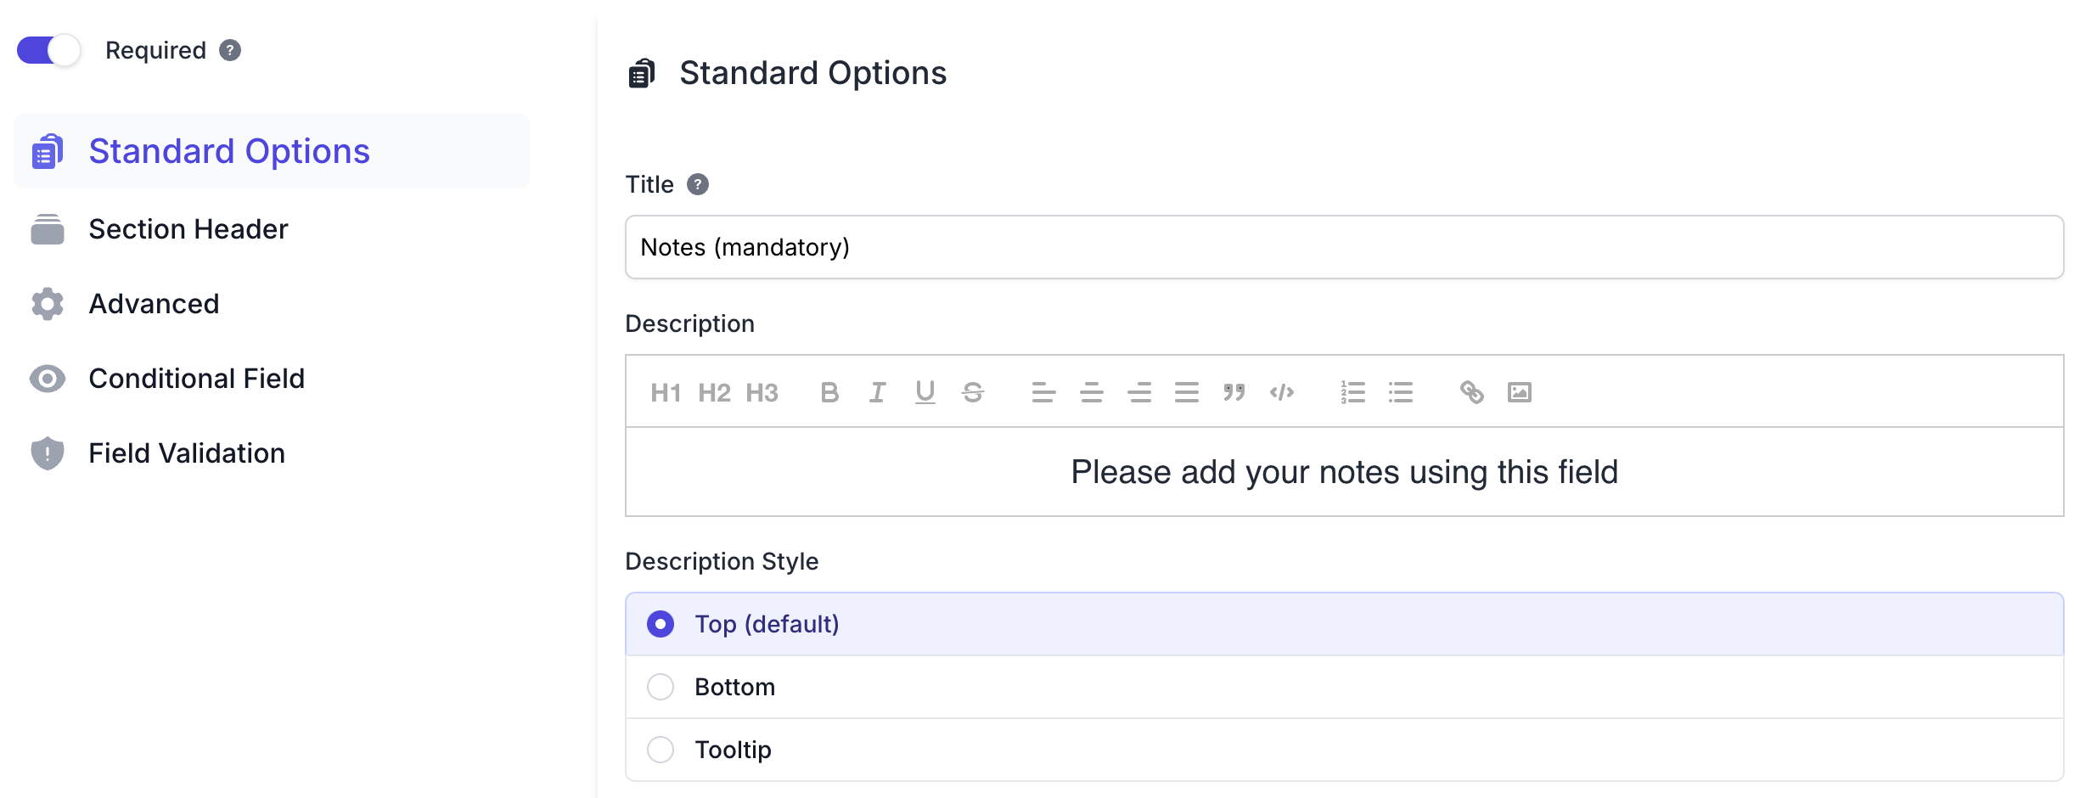Viewport: 2080px width, 798px height.
Task: Select Top (default) description style
Action: 661,624
